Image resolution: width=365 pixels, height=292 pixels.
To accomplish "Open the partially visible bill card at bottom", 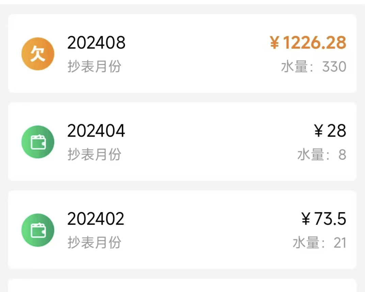I will (182, 287).
